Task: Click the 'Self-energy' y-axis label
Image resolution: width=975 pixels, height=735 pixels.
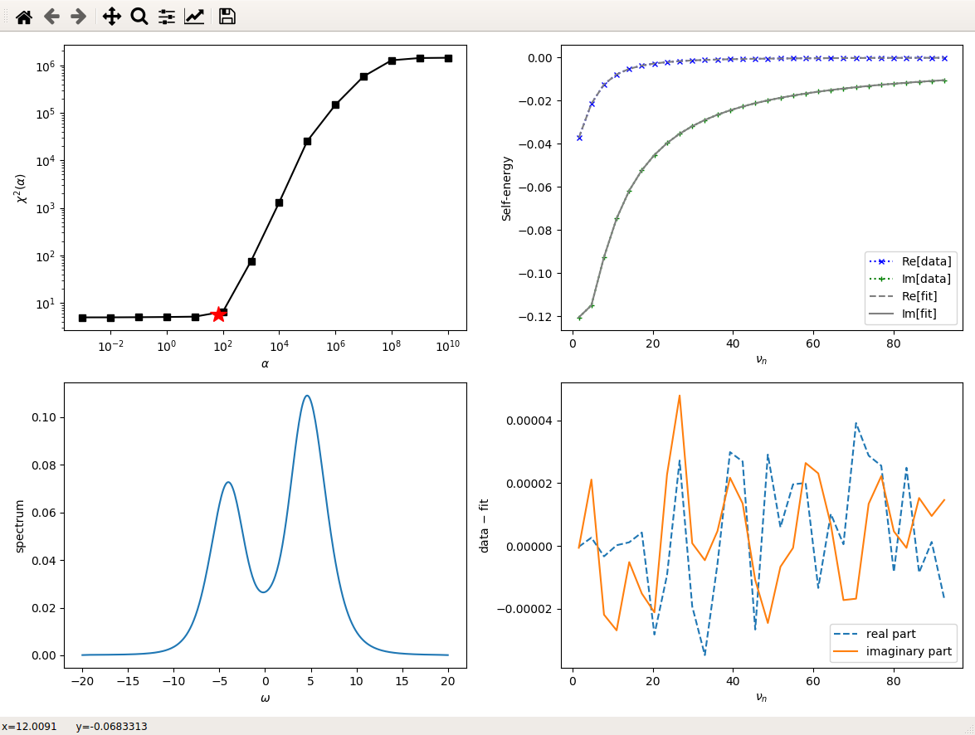Action: 506,188
